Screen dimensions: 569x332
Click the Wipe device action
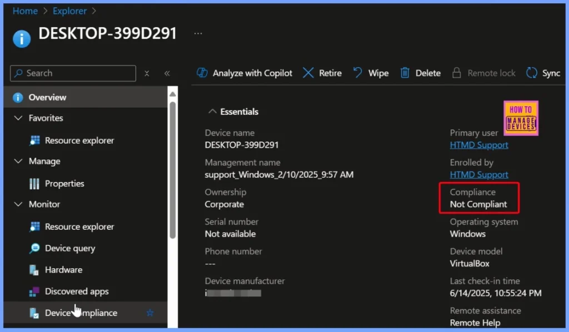click(x=371, y=73)
